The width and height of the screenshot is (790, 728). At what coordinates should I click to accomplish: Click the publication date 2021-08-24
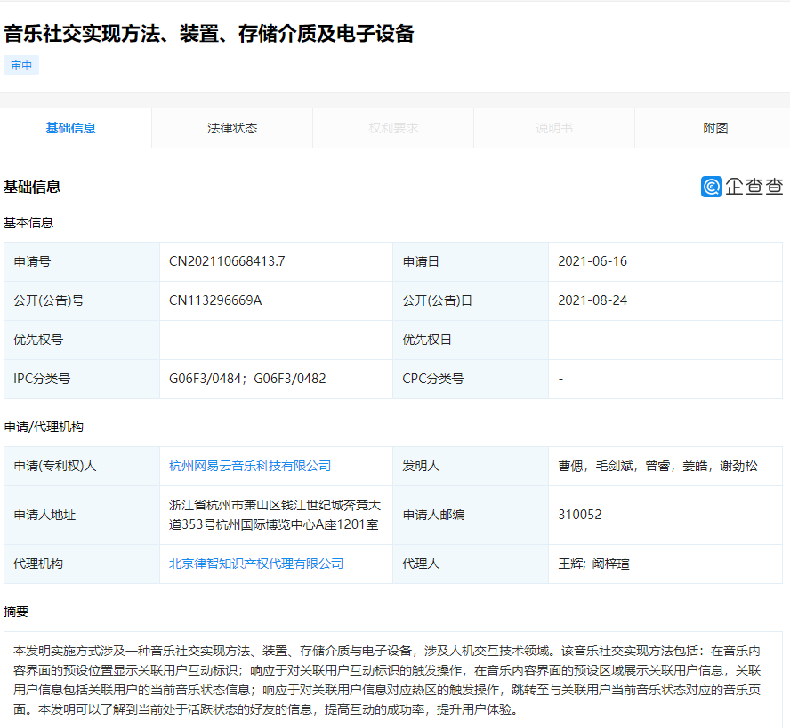tap(592, 300)
